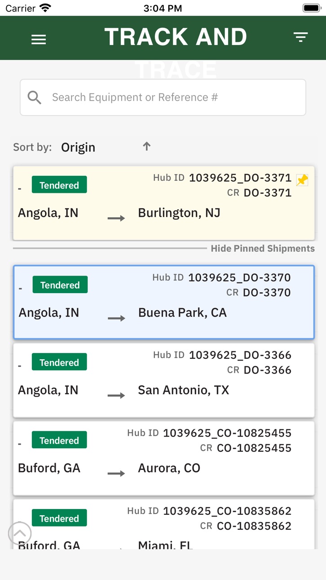
Task: Tap Tendered badge on DO-3366 shipment
Action: pyautogui.click(x=59, y=362)
